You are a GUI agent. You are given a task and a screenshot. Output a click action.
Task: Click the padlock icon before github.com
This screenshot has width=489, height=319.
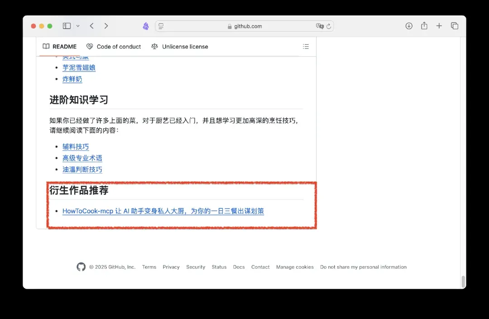point(230,27)
